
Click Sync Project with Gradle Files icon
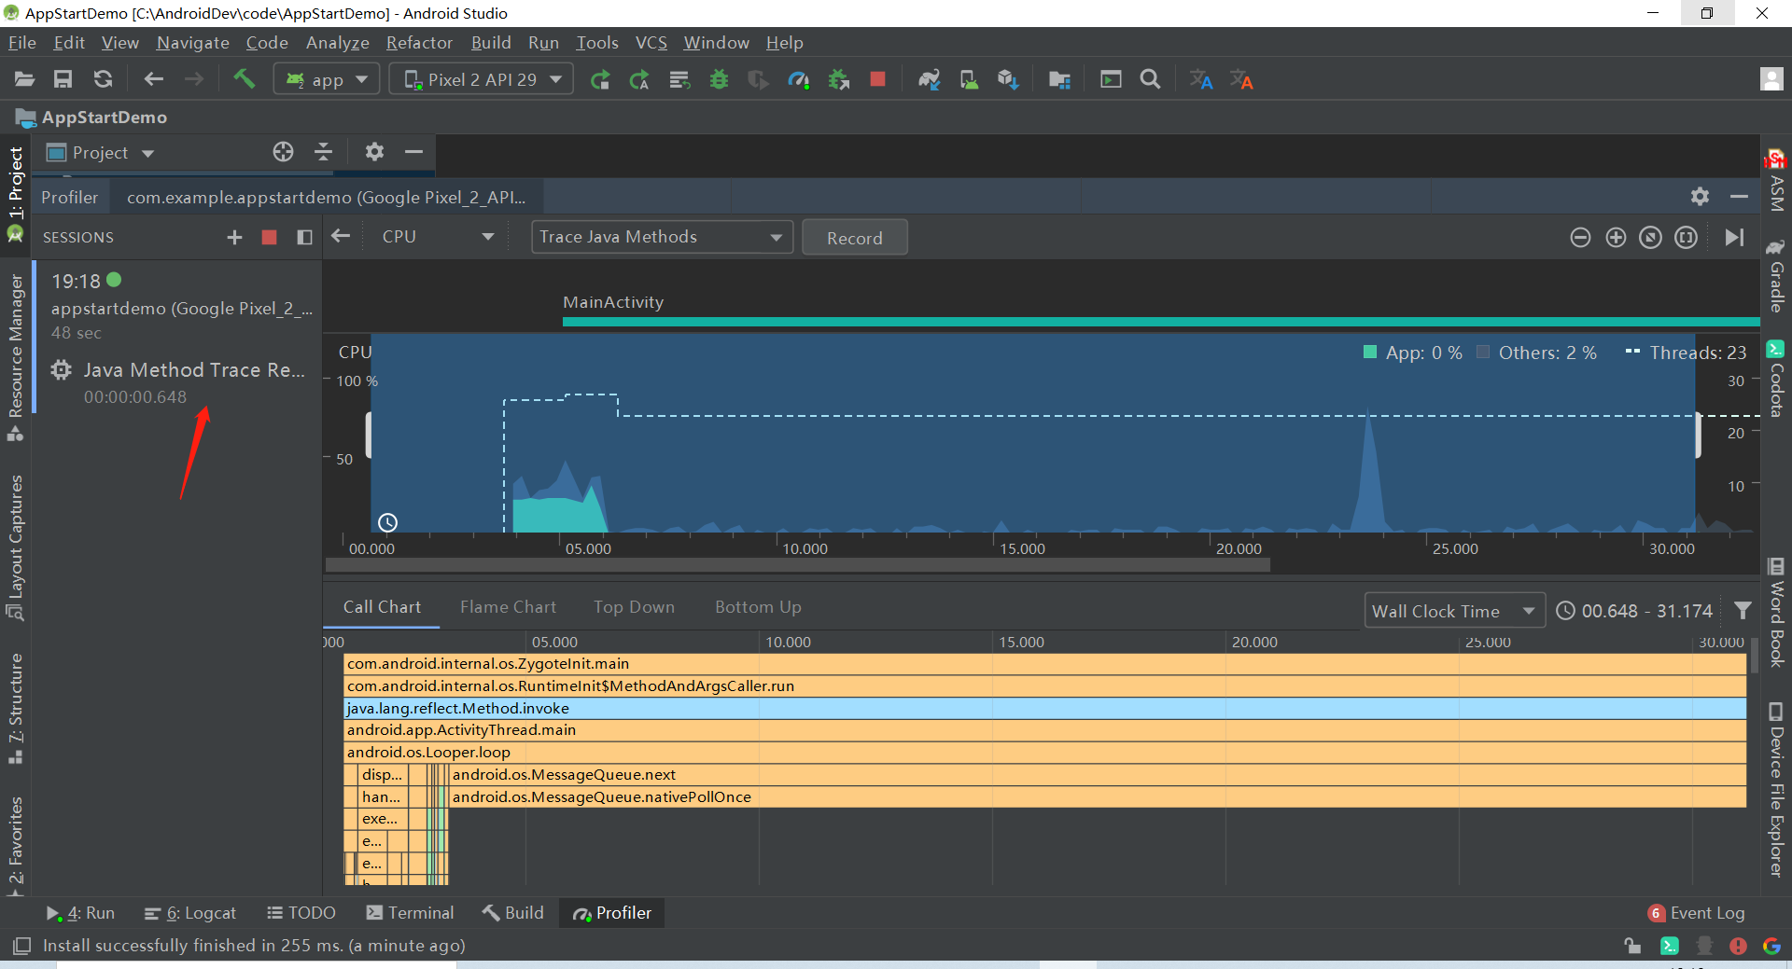(929, 79)
